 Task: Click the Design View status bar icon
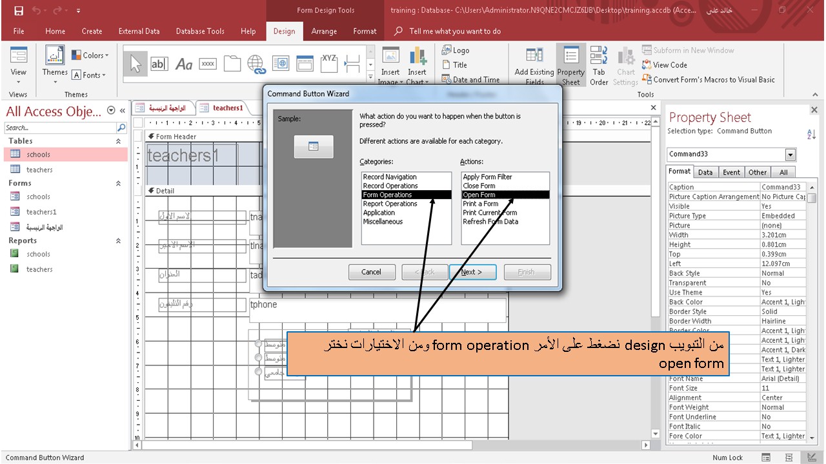[x=813, y=458]
